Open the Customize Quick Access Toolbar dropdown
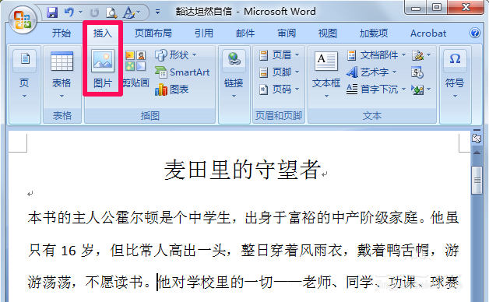This screenshot has width=489, height=302. pyautogui.click(x=158, y=12)
